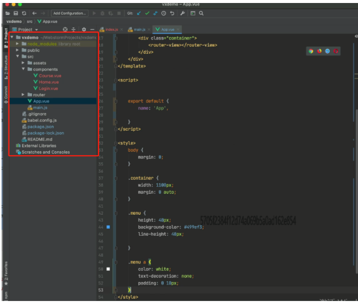Click the Run Anything window icon
The height and width of the screenshot is (302, 358).
tap(193, 13)
